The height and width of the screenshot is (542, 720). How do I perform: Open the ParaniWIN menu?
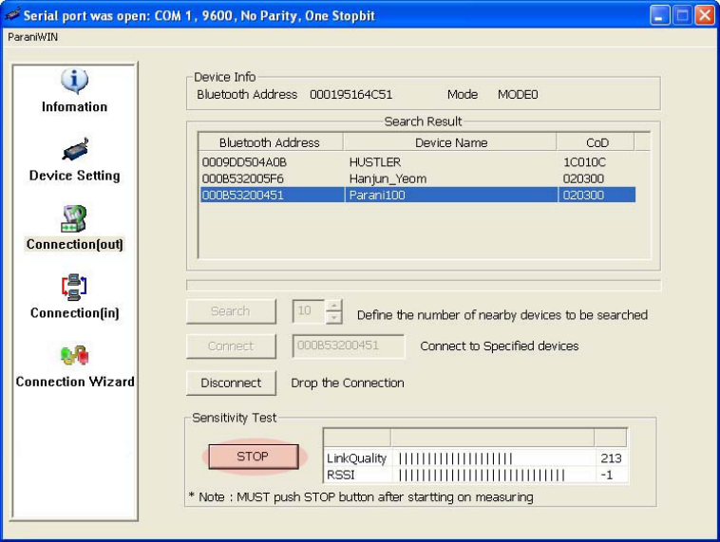click(x=32, y=37)
